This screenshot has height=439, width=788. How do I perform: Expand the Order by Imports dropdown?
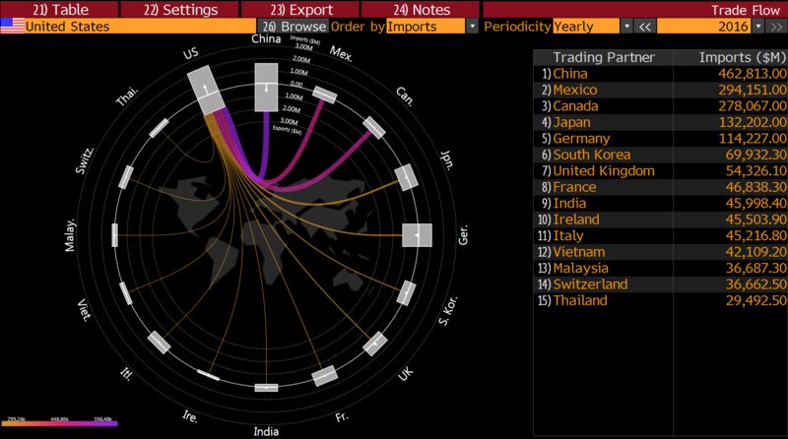[472, 27]
